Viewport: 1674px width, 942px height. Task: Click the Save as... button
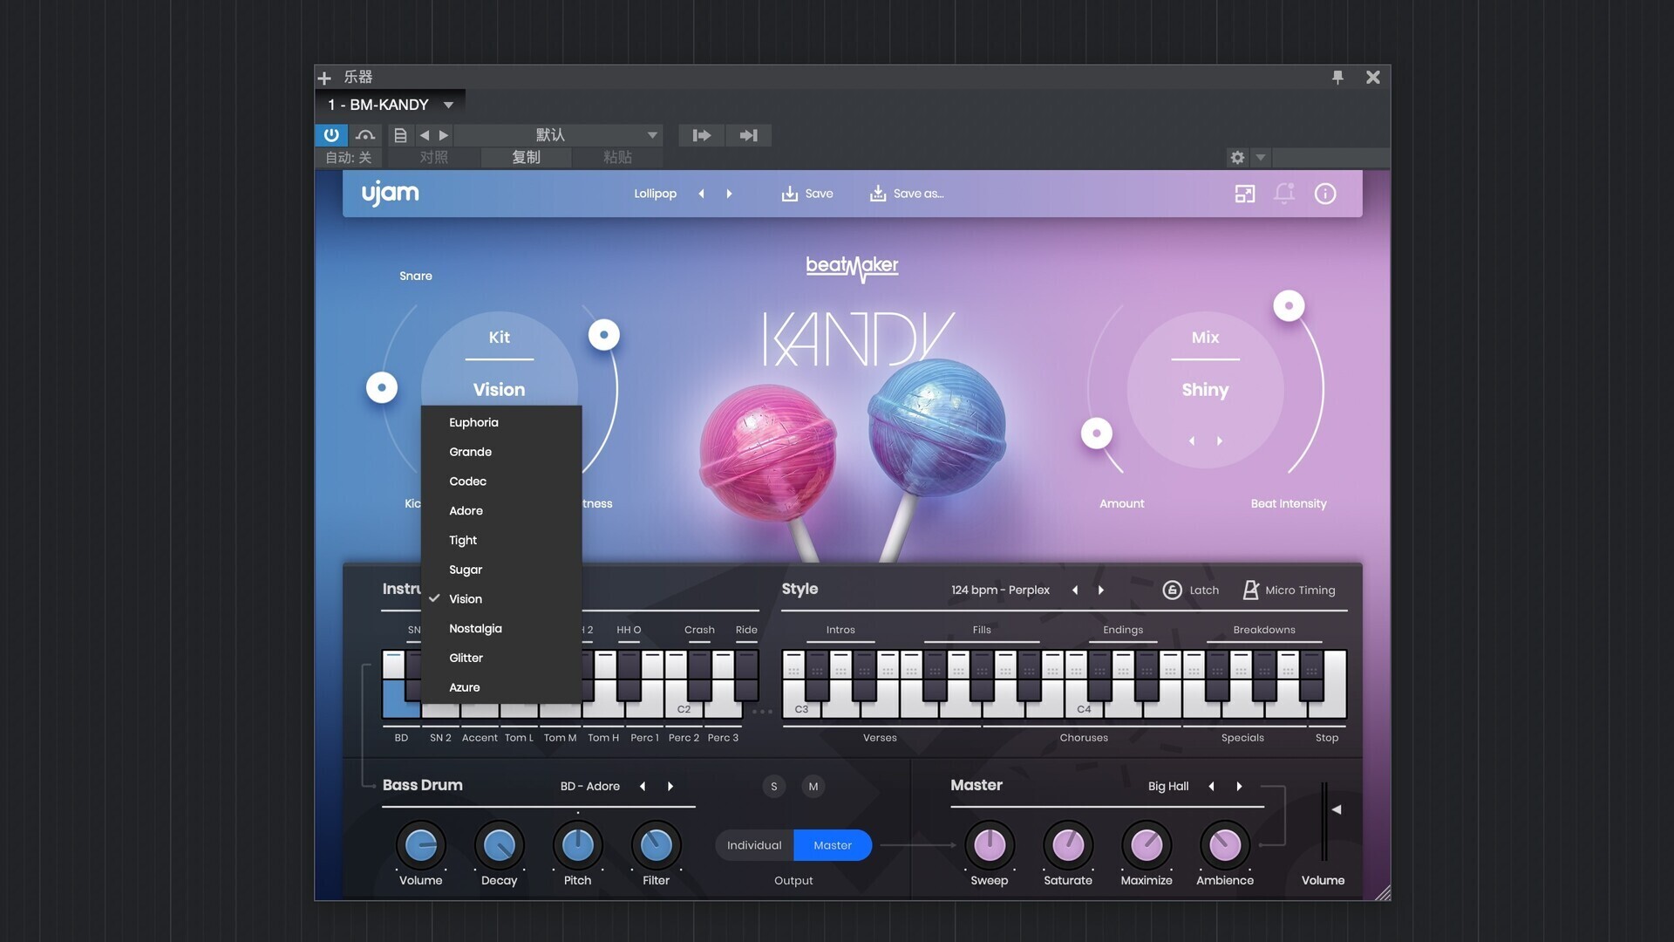(907, 194)
